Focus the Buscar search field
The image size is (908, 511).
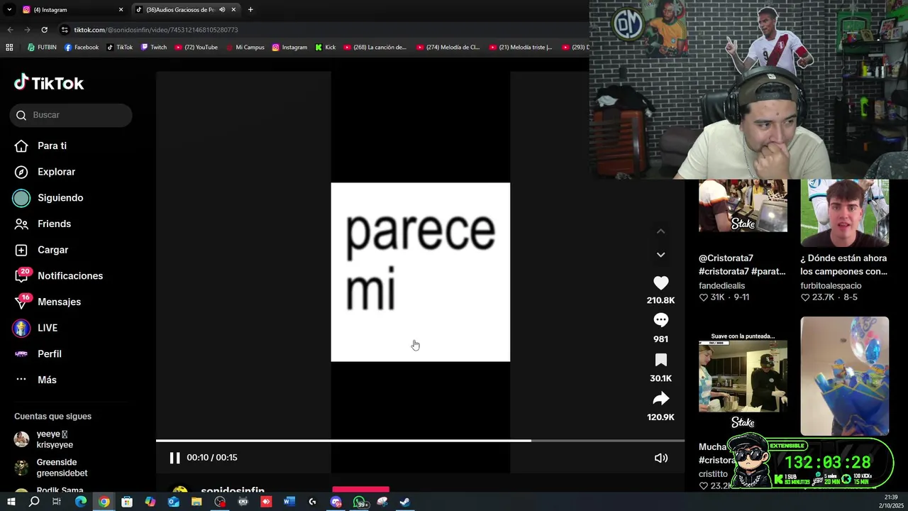(71, 115)
